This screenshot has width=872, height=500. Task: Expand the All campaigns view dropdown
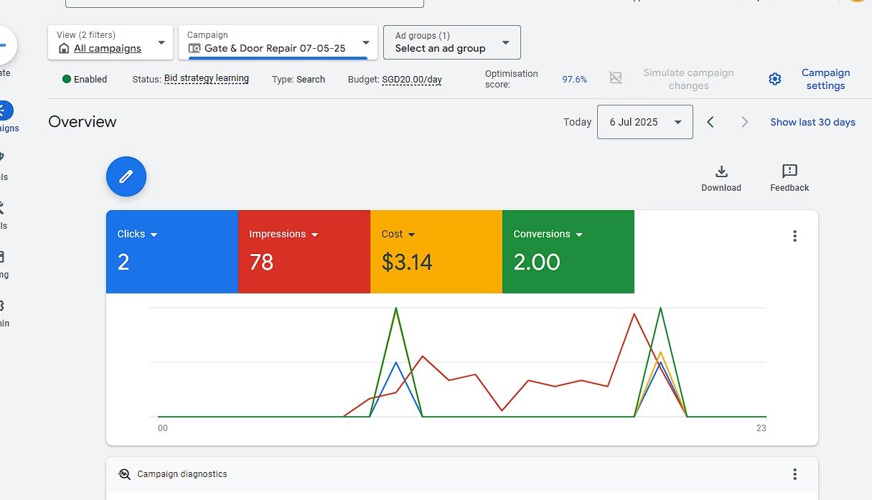coord(111,42)
